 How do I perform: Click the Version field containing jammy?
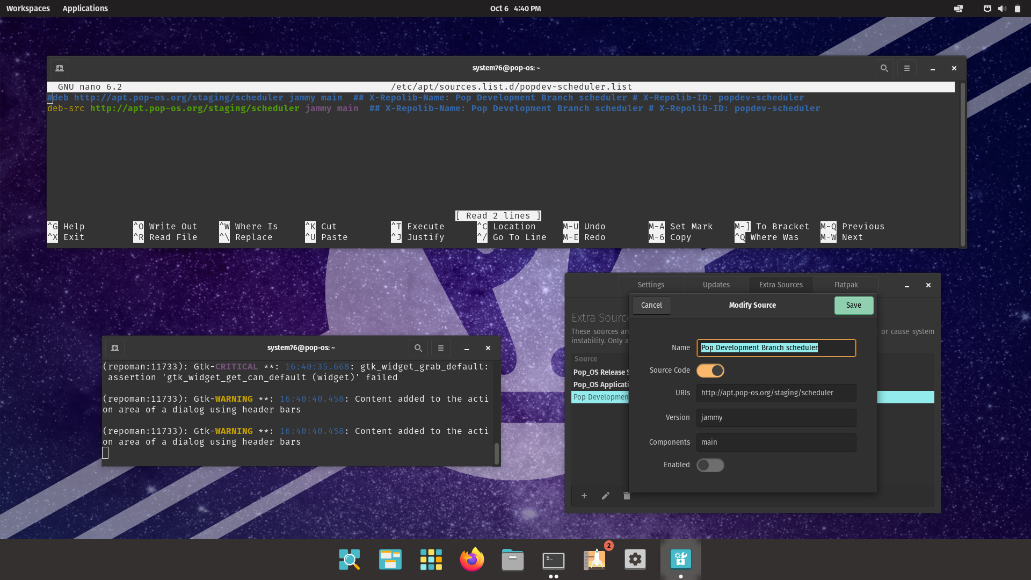pos(775,417)
